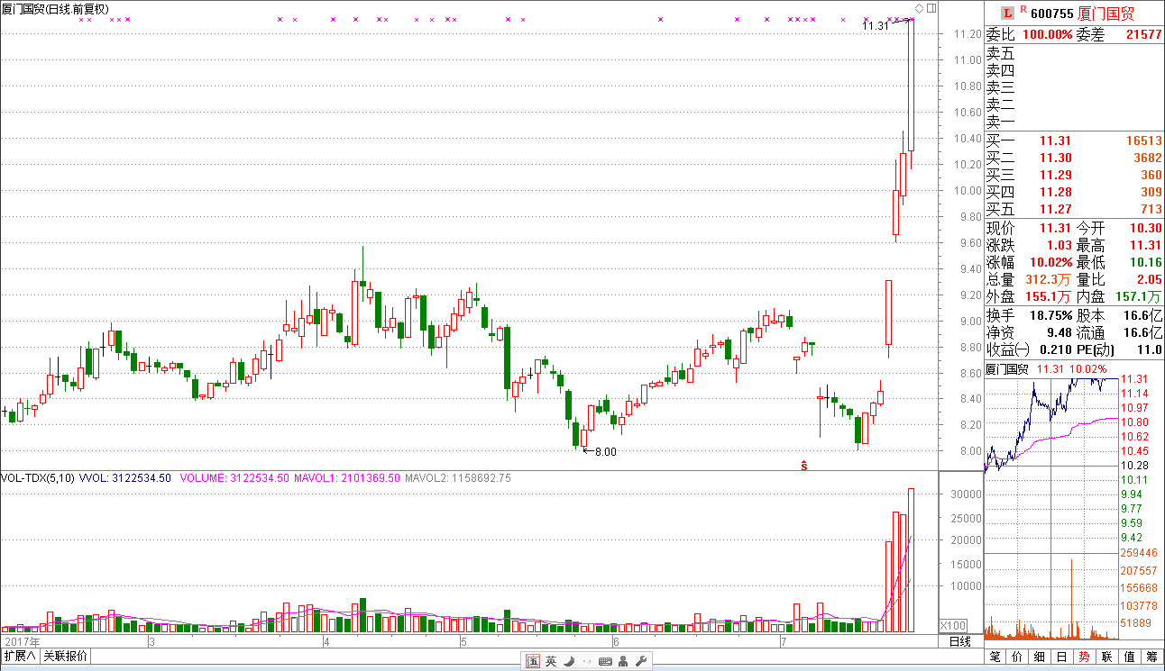Click the 8.00 low price annotation

[605, 452]
